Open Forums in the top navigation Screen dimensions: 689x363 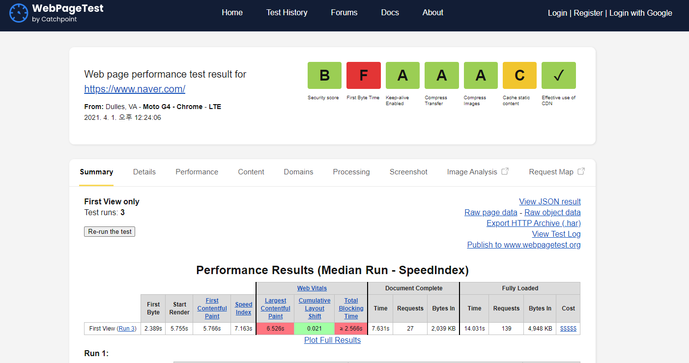pos(344,13)
